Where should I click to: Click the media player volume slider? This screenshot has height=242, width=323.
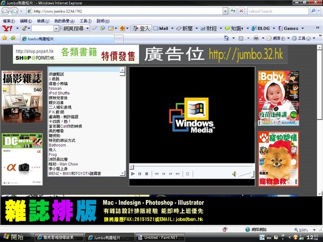pos(246,174)
